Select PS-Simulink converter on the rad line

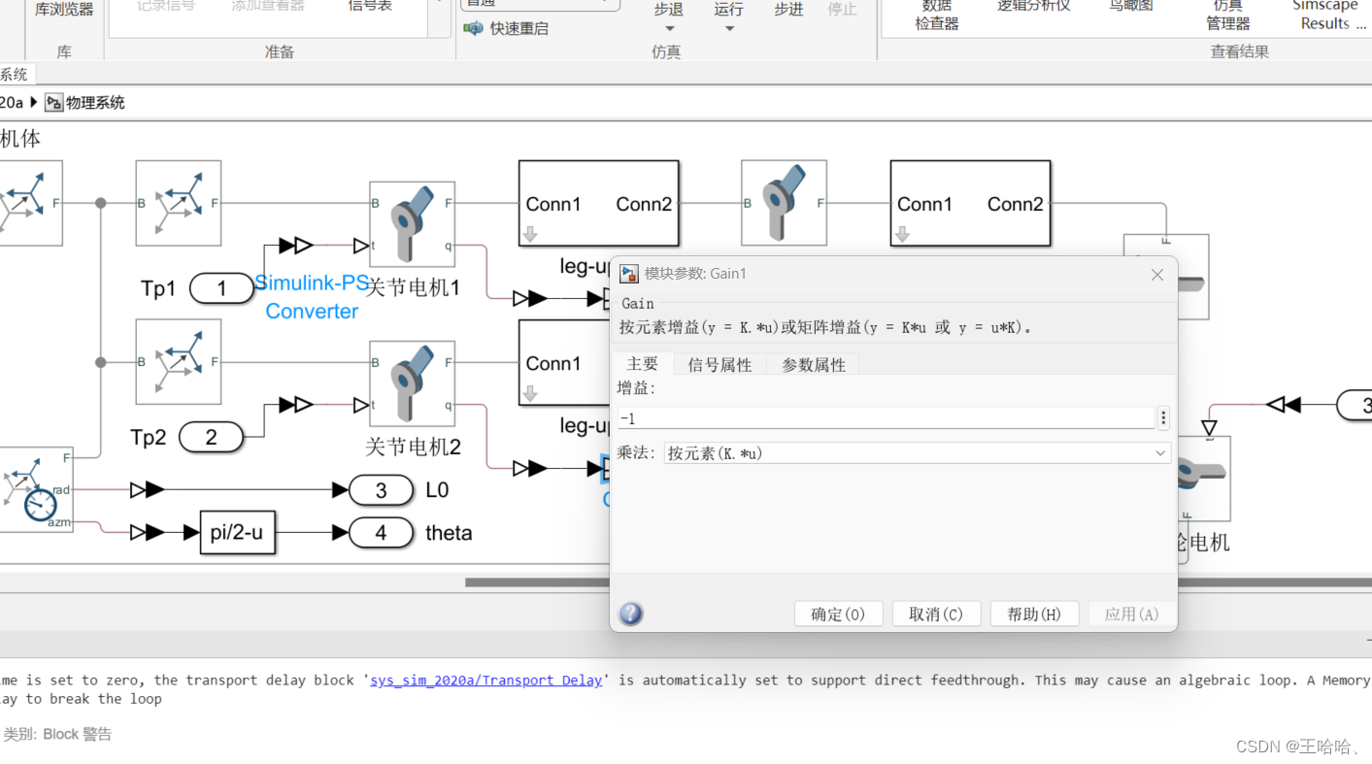148,490
